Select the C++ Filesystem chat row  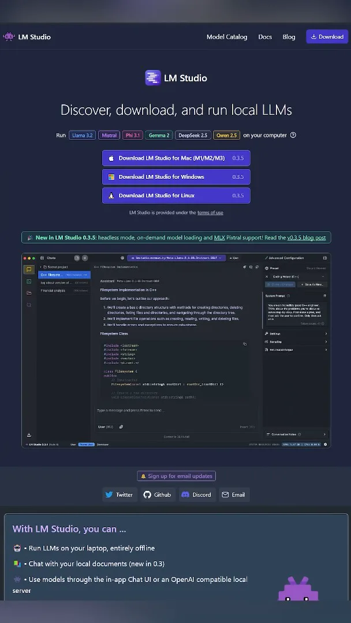[x=64, y=275]
